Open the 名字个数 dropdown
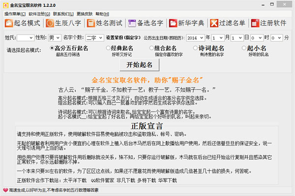This screenshot has width=295, height=196. pyautogui.click(x=94, y=38)
